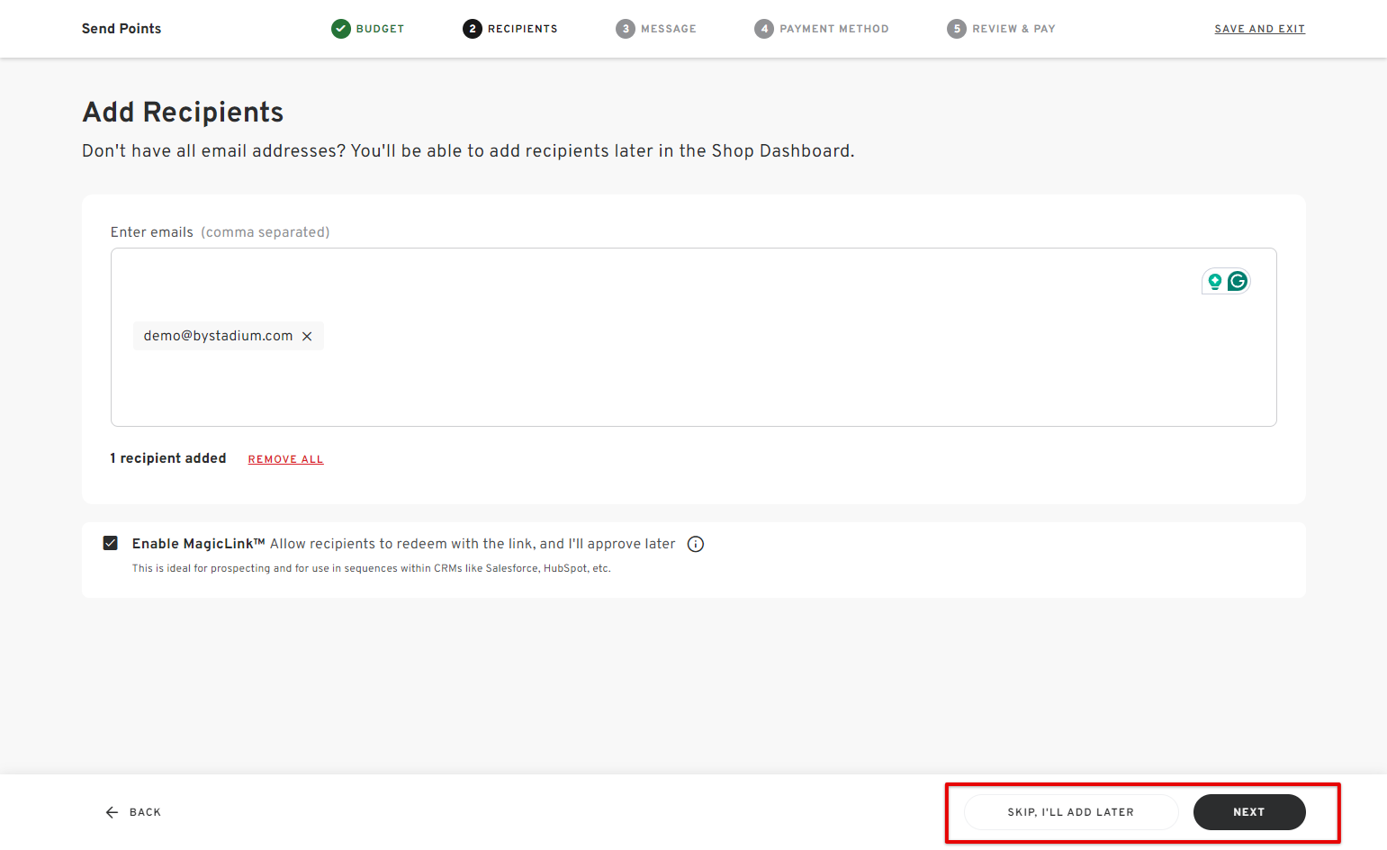Select the numbered Recipients step circle
Image resolution: width=1387 pixels, height=850 pixels.
pos(473,28)
